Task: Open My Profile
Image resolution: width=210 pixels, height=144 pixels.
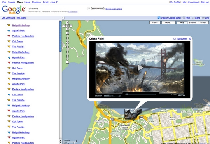Action: pos(175,2)
